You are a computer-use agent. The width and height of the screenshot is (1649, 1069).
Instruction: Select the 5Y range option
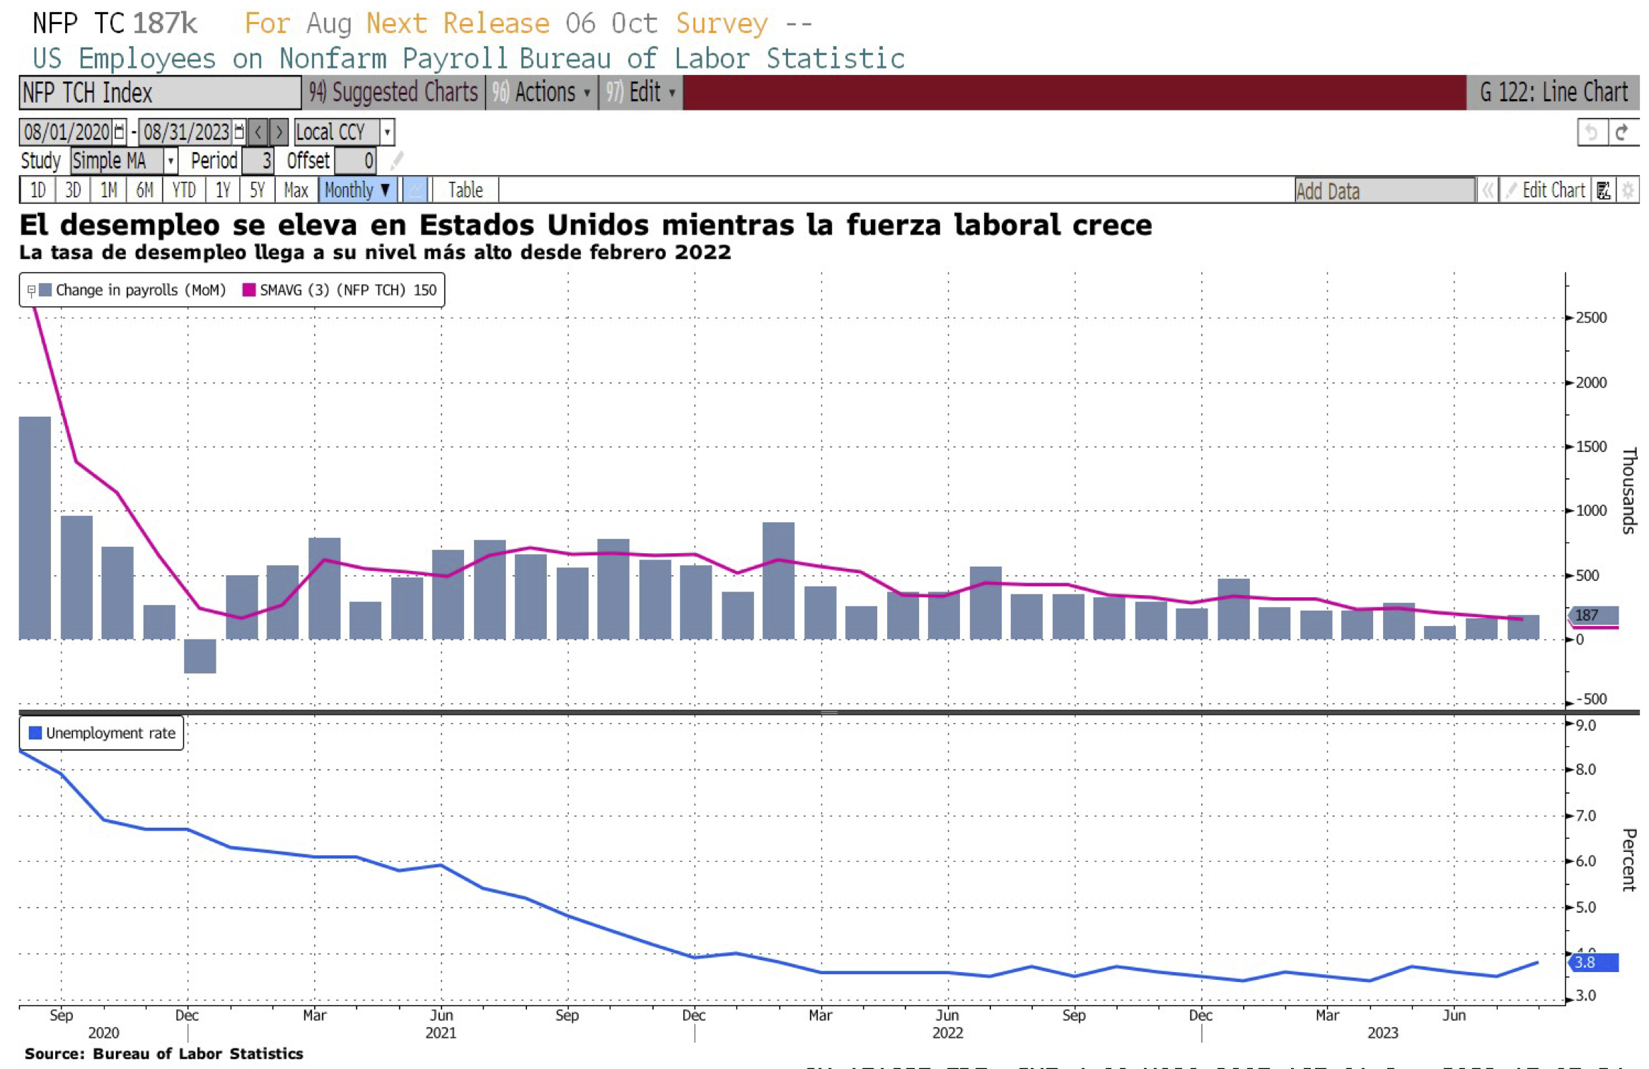257,190
